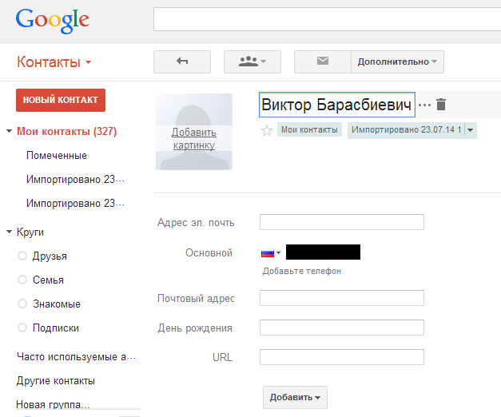Open the first Импортировано 23 group
This screenshot has width=501, height=417.
pos(75,179)
